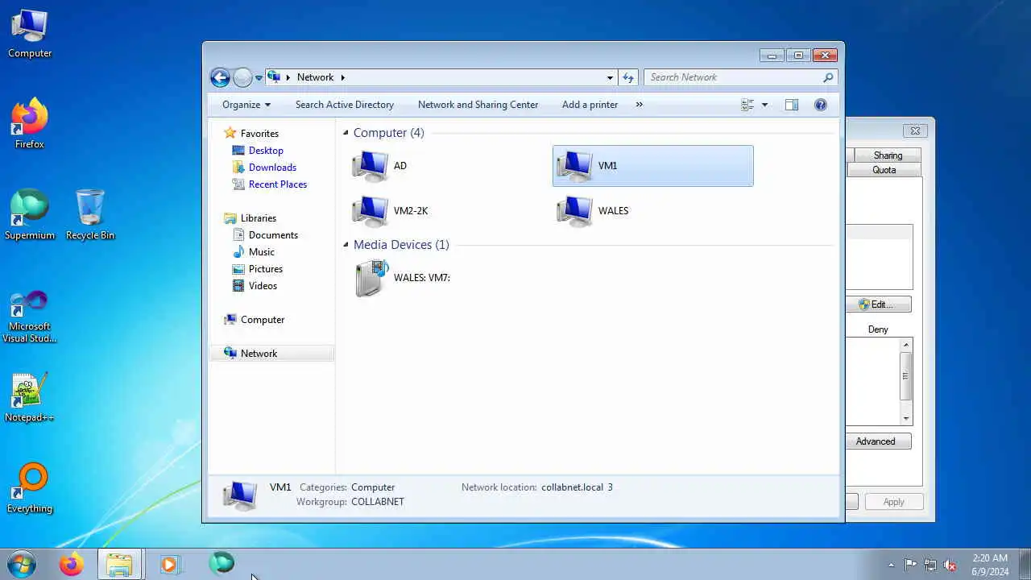This screenshot has height=580, width=1031.
Task: Select Libraries in navigation pane
Action: click(259, 218)
